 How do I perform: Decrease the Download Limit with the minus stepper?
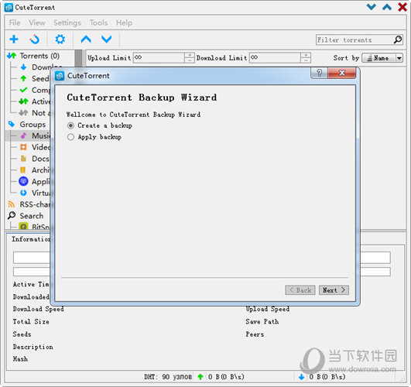click(x=306, y=60)
